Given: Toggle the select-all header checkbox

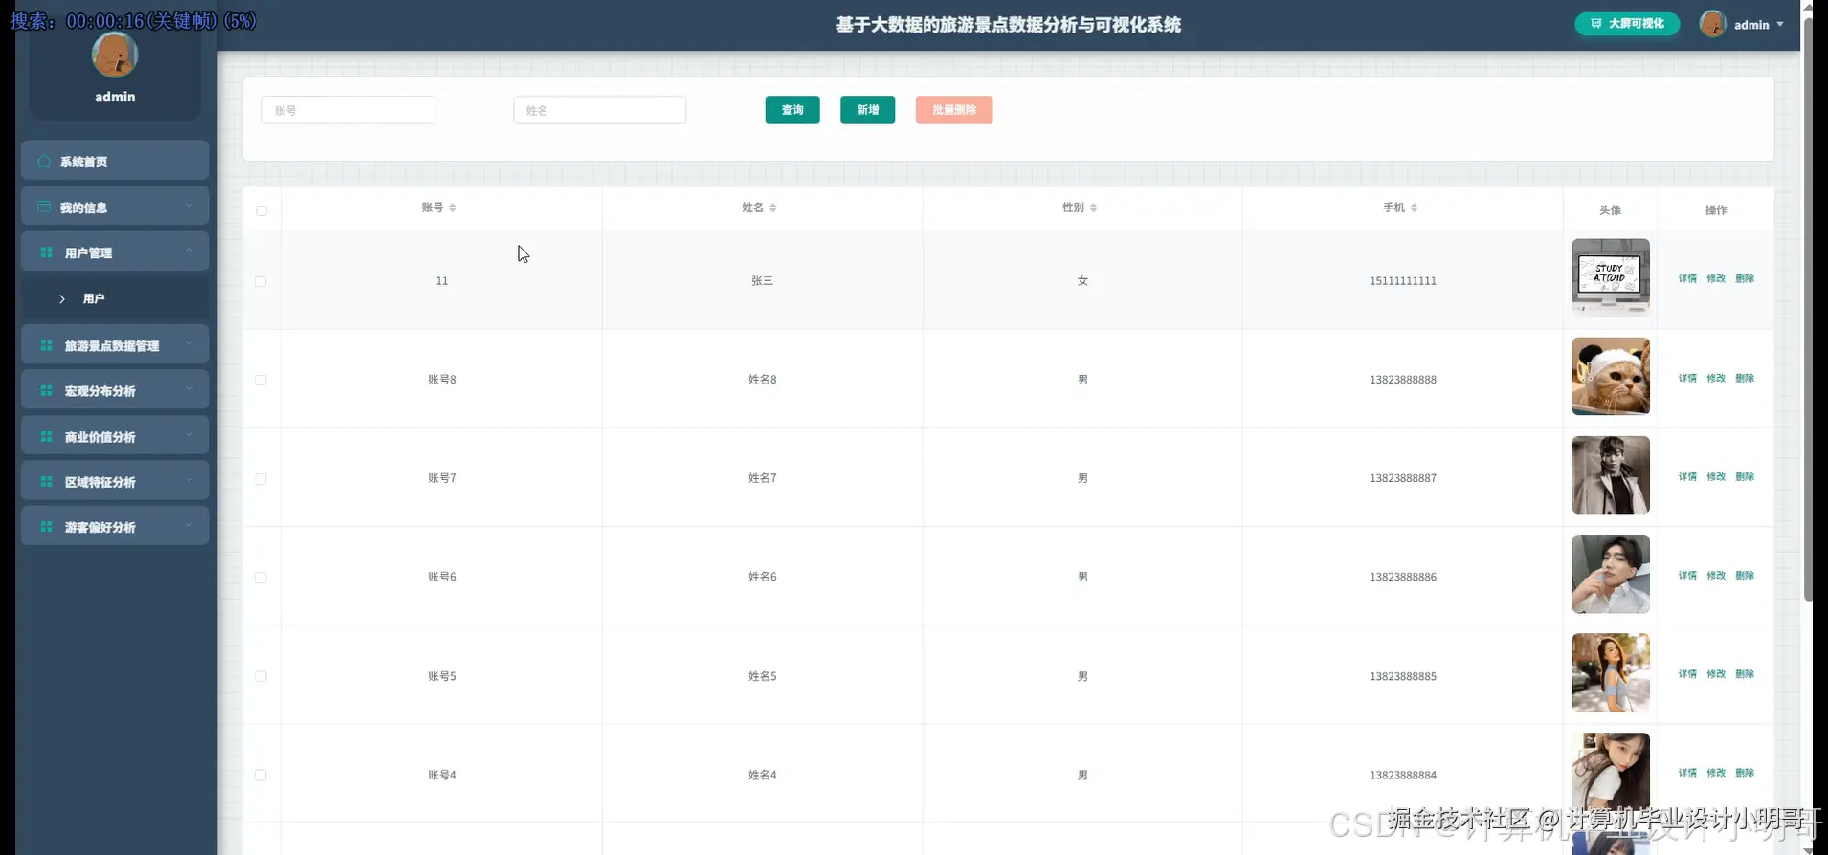Looking at the screenshot, I should [261, 210].
